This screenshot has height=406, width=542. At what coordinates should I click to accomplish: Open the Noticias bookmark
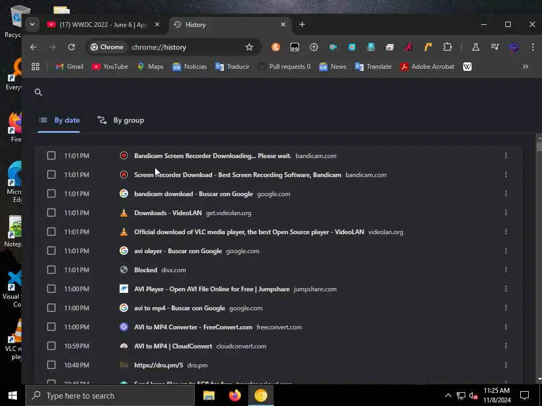[189, 67]
